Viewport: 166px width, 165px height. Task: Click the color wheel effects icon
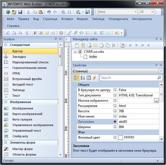[61, 33]
